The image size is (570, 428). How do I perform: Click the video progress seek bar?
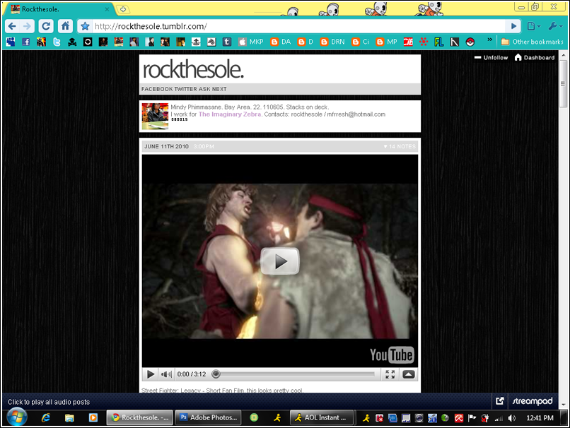coord(297,374)
